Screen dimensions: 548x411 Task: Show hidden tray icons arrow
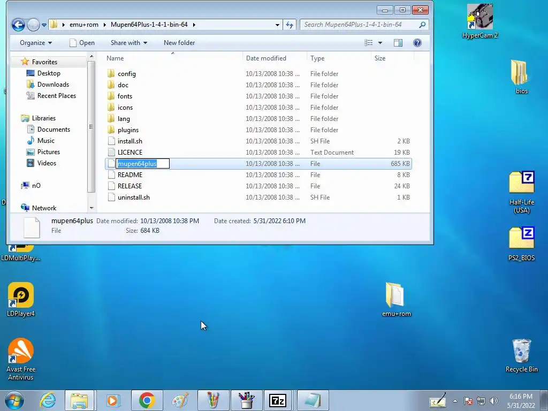click(455, 401)
